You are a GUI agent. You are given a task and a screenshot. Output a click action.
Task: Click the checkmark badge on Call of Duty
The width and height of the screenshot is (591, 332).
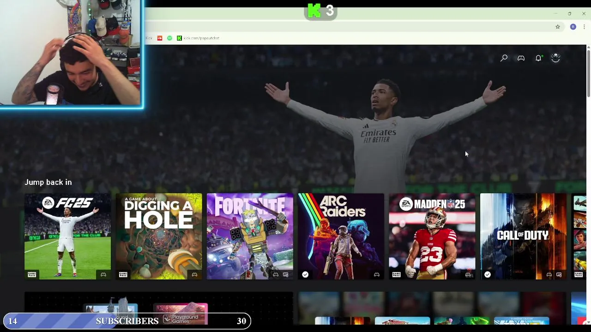[488, 274]
